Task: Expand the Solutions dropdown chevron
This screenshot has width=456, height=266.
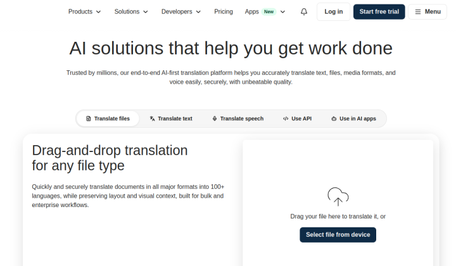Action: coord(146,12)
